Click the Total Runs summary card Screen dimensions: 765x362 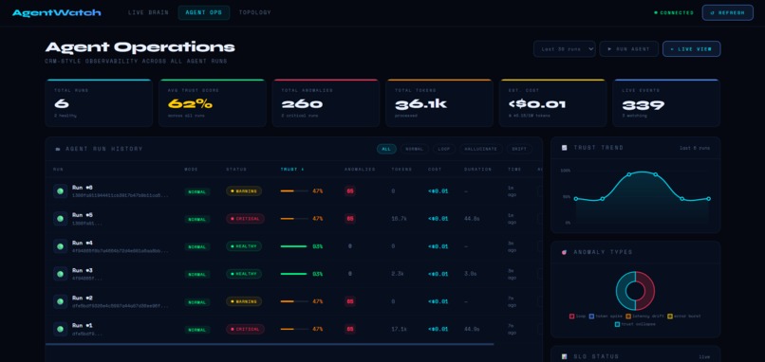pos(99,102)
